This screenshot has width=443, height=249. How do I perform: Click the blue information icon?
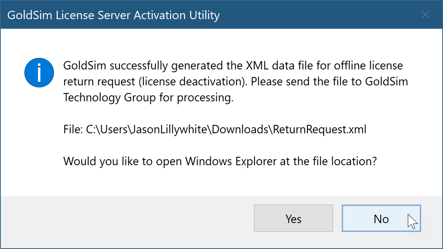tap(39, 73)
